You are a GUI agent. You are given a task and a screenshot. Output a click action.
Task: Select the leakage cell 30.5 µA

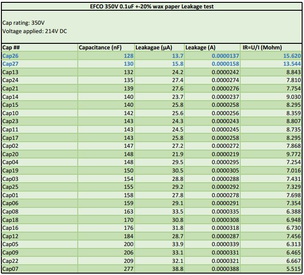(x=178, y=171)
